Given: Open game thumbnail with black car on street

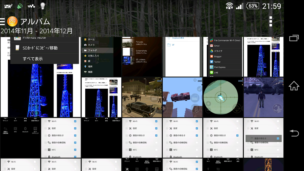Looking at the screenshot, I should tap(142, 97).
